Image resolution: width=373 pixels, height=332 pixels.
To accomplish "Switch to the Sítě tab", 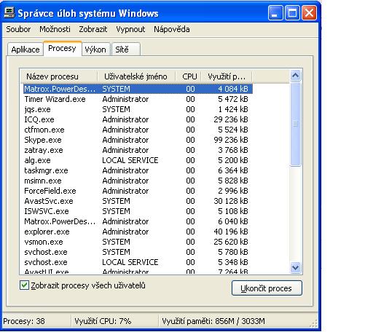I will click(126, 50).
